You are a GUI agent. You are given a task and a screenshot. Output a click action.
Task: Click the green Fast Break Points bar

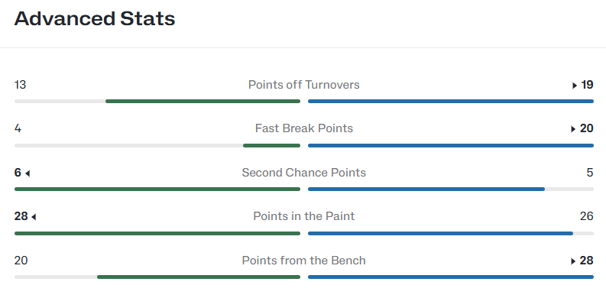coord(272,146)
